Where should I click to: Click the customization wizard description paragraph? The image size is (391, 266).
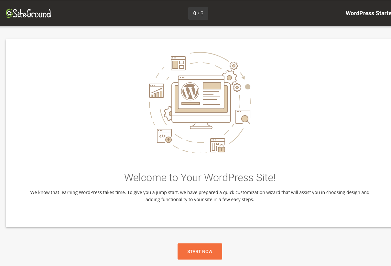200,196
